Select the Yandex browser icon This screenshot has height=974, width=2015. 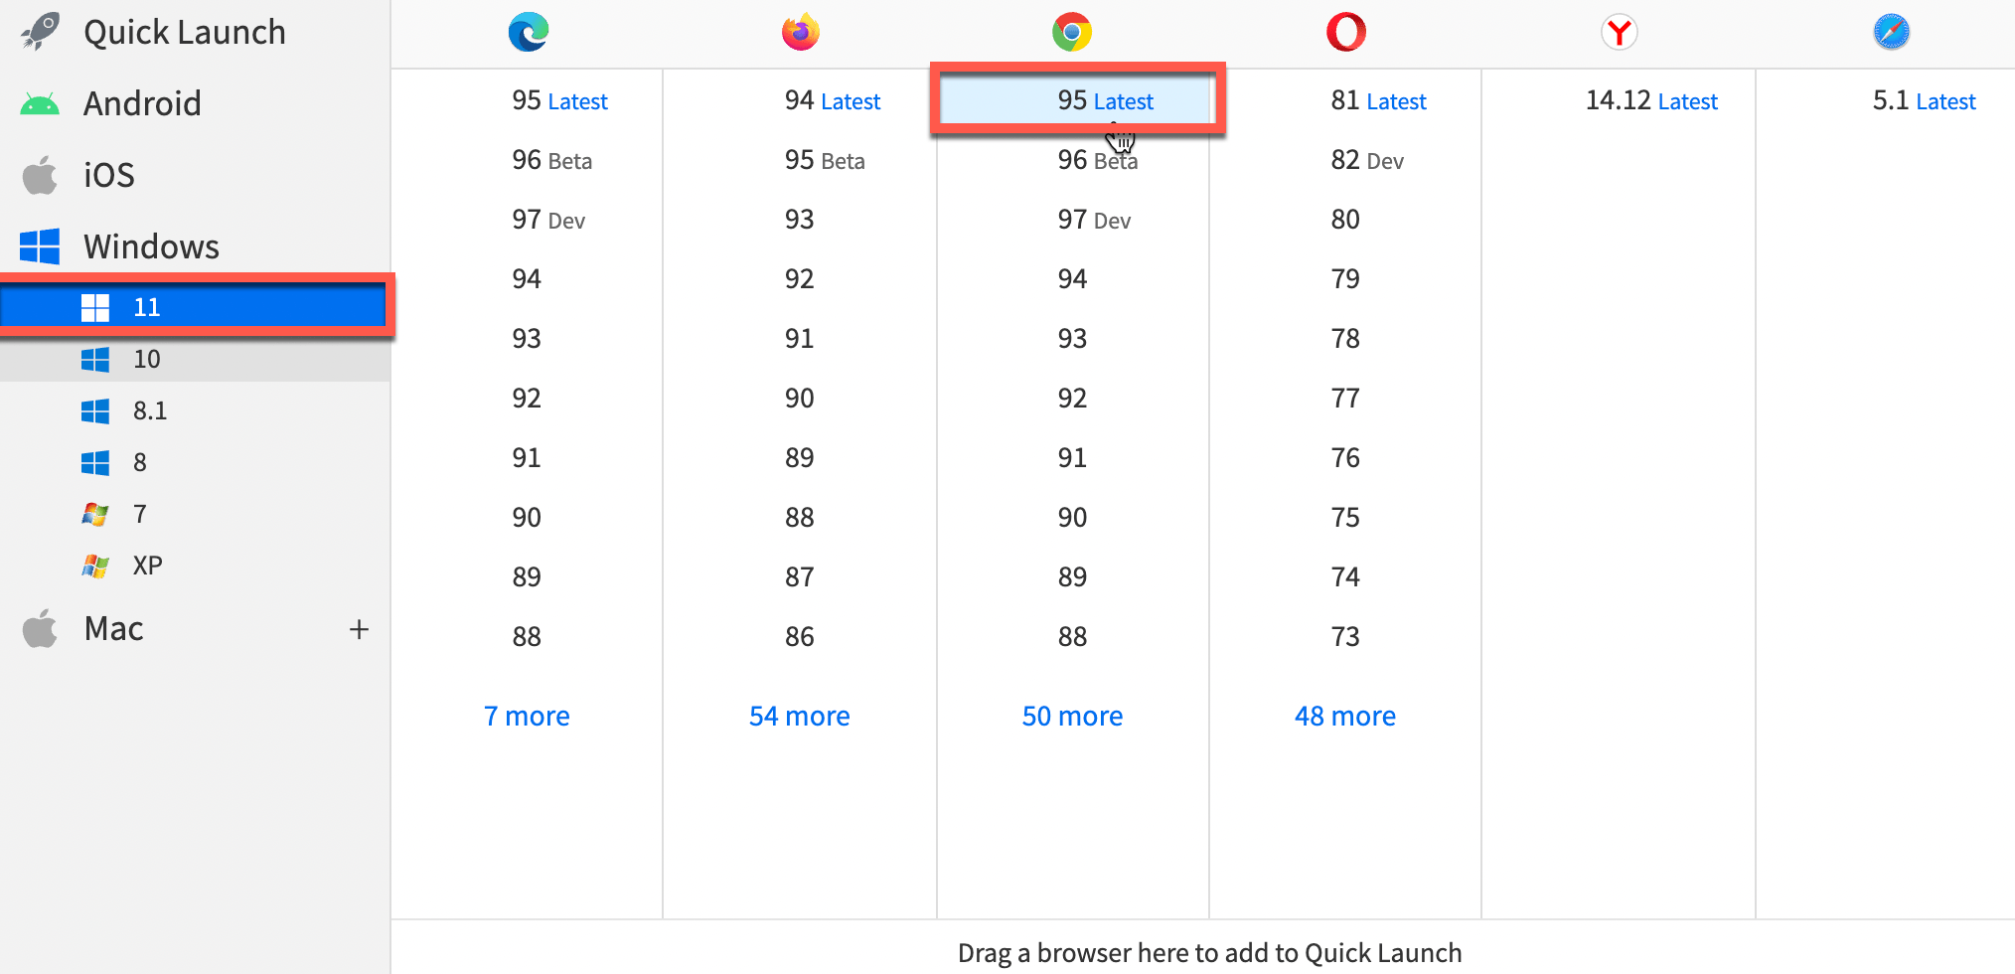point(1618,32)
